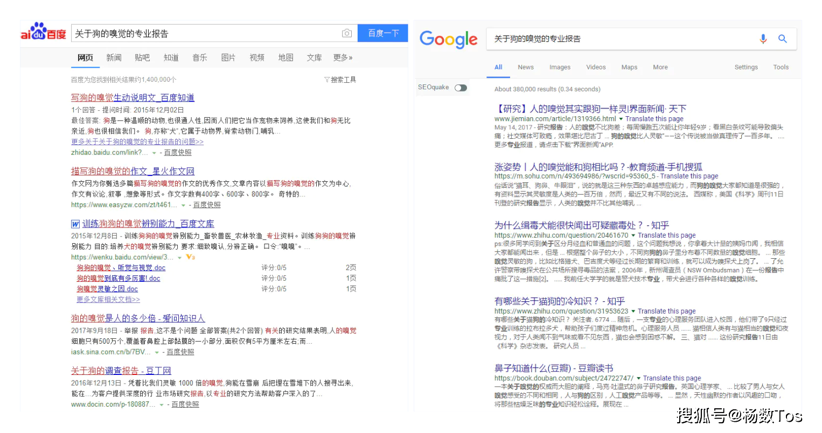The height and width of the screenshot is (433, 822).
Task: Toggle the SEOquake switch
Action: 461,88
